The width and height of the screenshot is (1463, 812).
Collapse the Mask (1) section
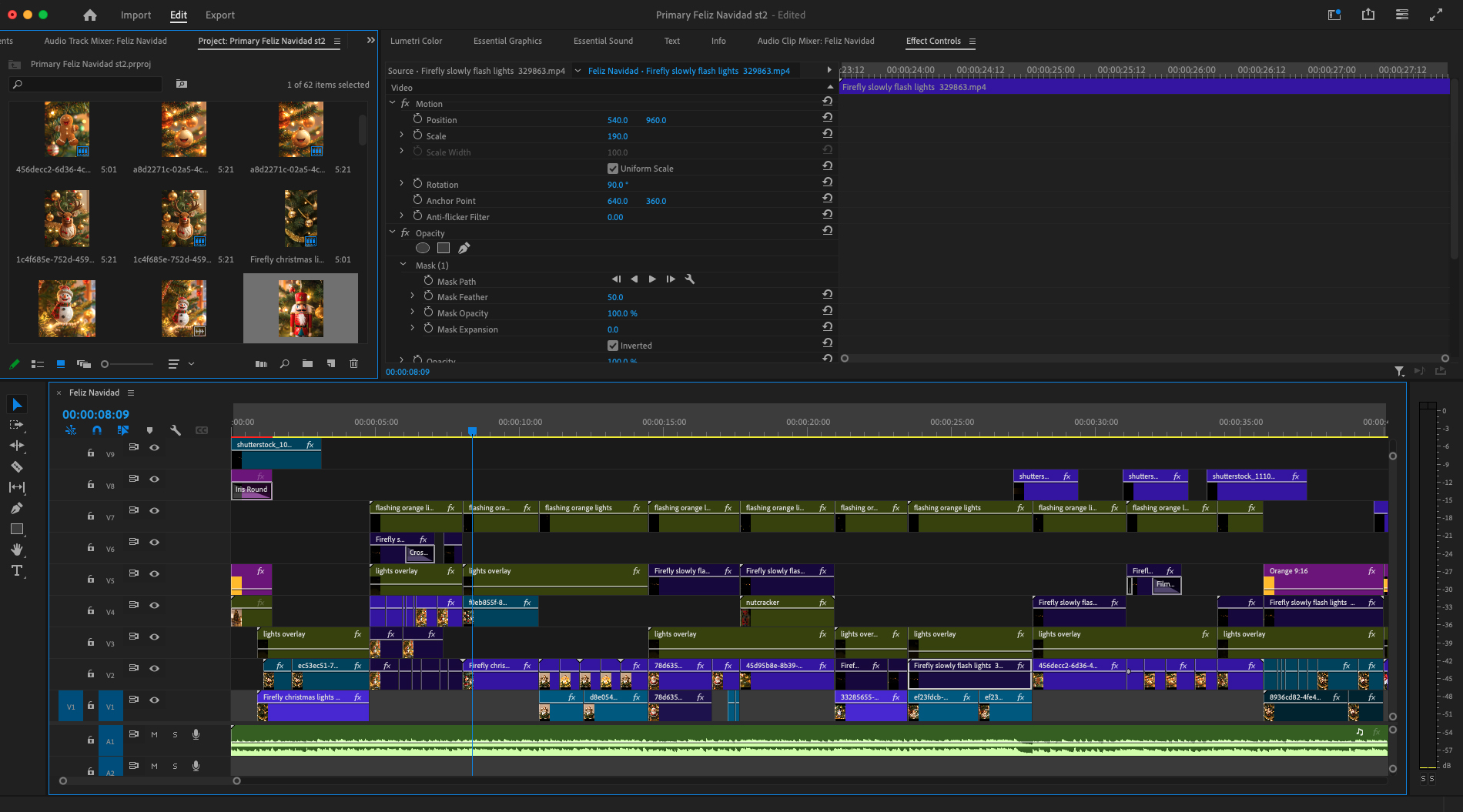[403, 265]
